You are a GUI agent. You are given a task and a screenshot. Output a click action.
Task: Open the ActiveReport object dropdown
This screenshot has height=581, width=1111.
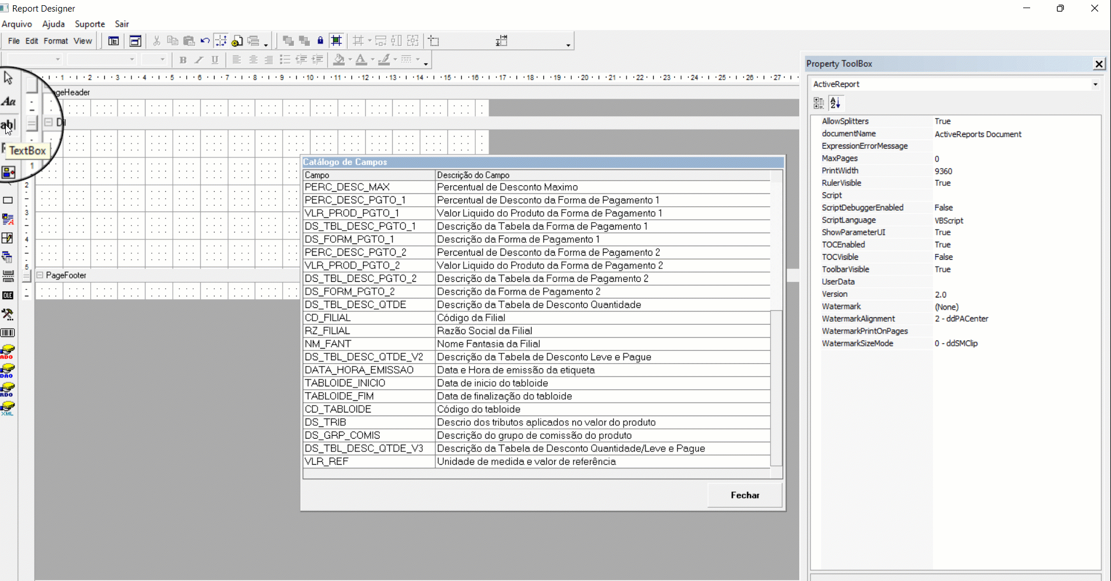point(1095,84)
